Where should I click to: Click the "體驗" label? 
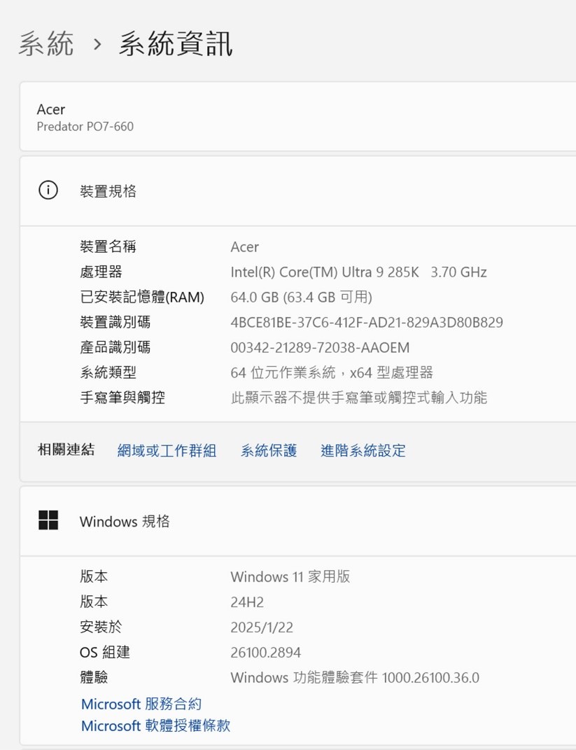[x=94, y=676]
